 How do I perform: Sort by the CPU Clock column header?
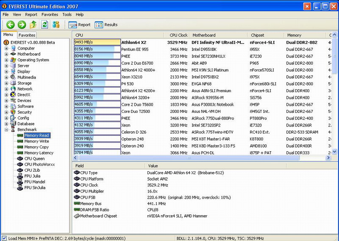click(177, 35)
